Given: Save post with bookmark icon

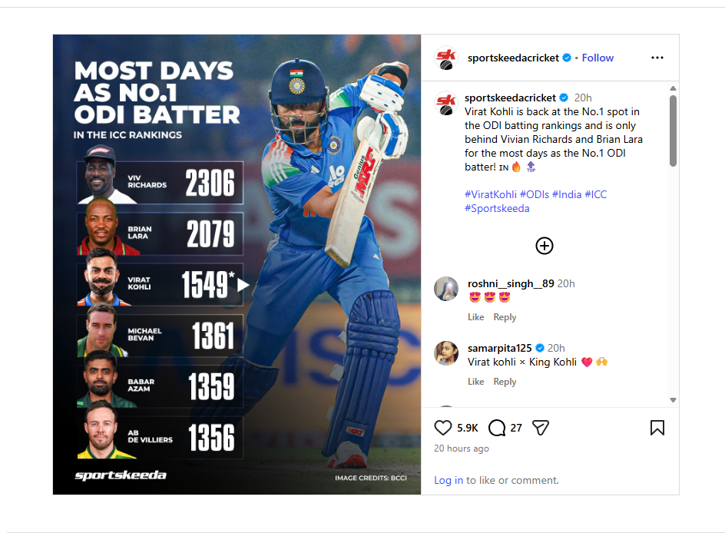Looking at the screenshot, I should 657,428.
